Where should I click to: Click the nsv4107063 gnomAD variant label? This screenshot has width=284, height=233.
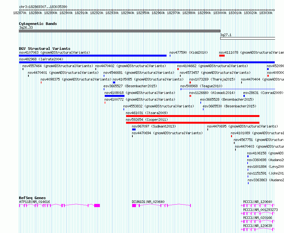(x=55, y=52)
